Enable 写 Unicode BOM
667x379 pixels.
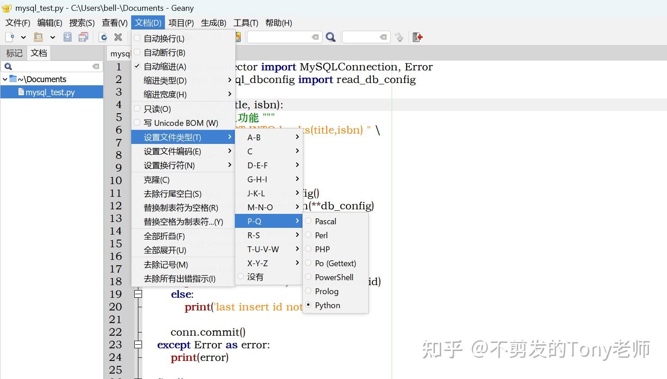[183, 123]
